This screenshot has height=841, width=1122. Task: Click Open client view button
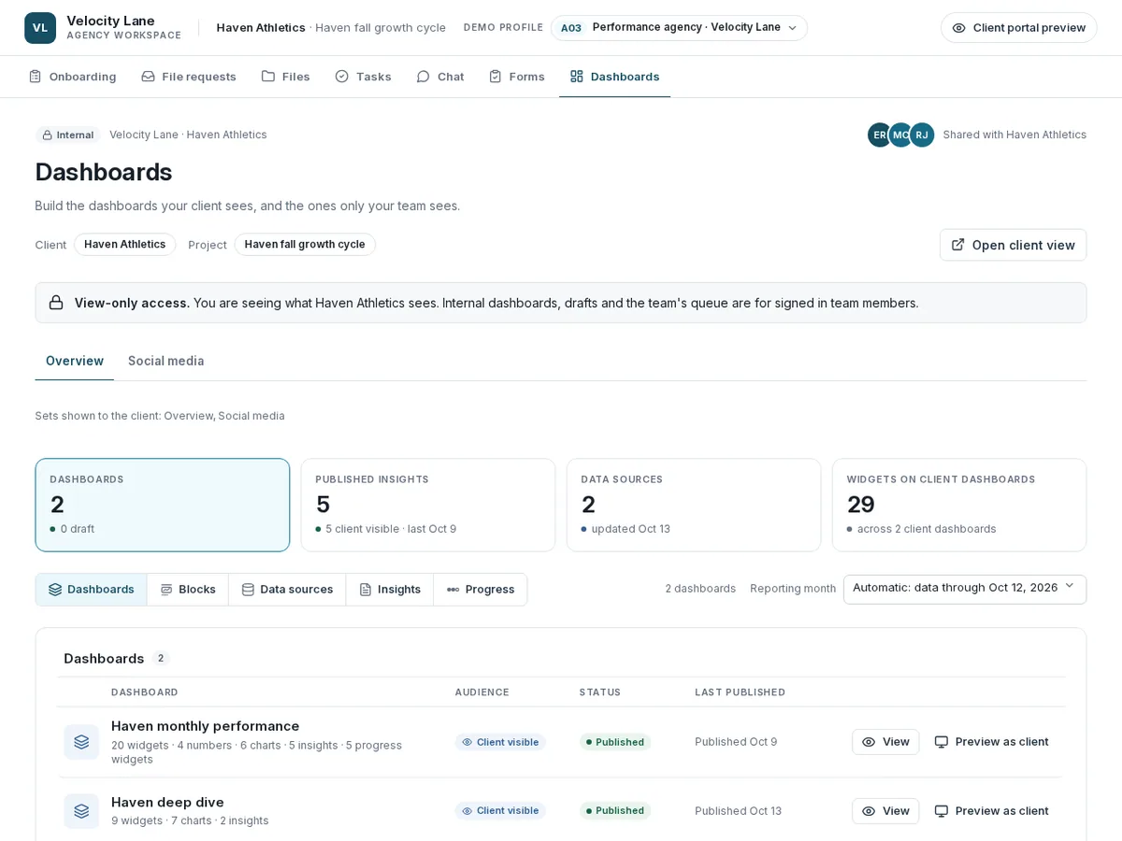(1013, 245)
